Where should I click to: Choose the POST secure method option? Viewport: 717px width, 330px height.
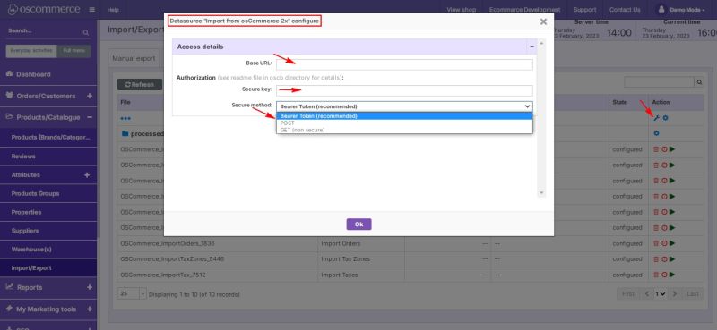pos(404,123)
